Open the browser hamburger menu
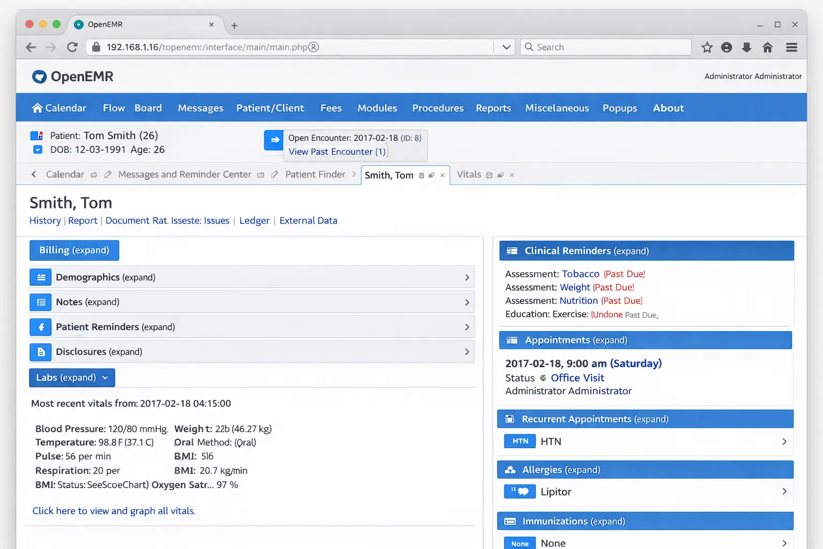Screen dimensions: 823x549 792,47
